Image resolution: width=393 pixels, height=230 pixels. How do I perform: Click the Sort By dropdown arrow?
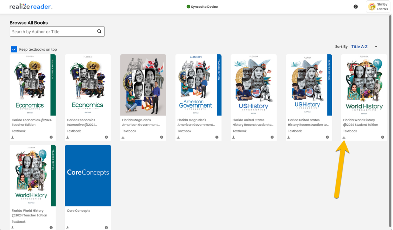pos(376,47)
